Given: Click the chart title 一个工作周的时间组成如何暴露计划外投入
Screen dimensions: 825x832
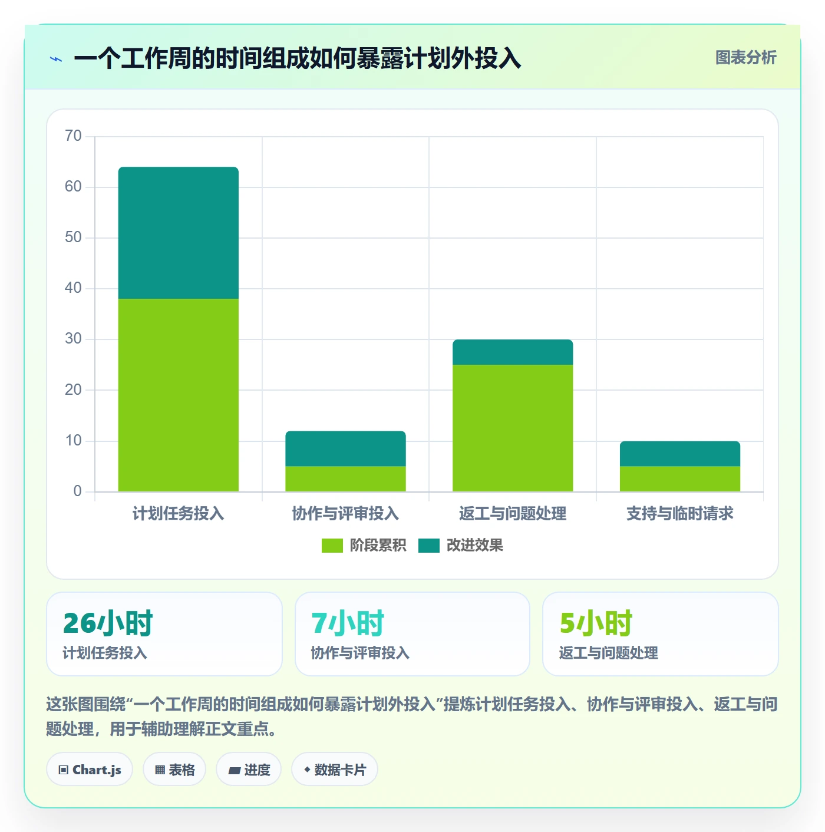Looking at the screenshot, I should coord(298,59).
